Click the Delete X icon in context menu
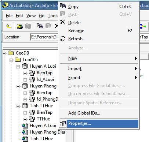149x142 pixels. point(63,22)
